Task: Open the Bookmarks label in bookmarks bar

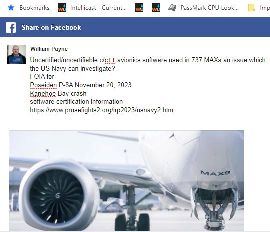Action: click(34, 8)
